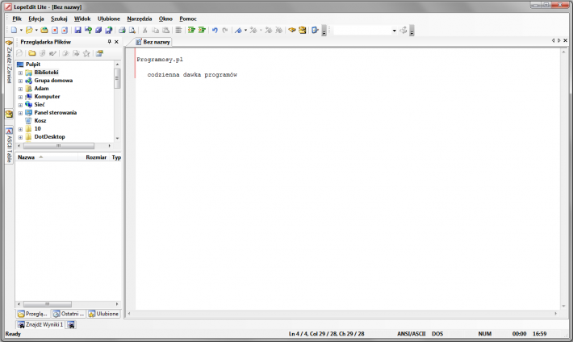Toggle the pin on Przeglądarka Plików panel
This screenshot has width=573, height=342.
pyautogui.click(x=109, y=42)
